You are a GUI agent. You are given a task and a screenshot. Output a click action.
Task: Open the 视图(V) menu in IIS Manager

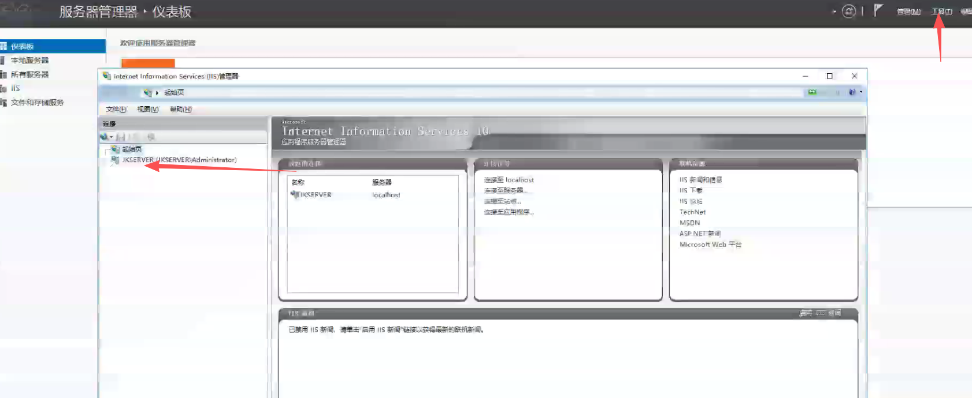tap(147, 109)
